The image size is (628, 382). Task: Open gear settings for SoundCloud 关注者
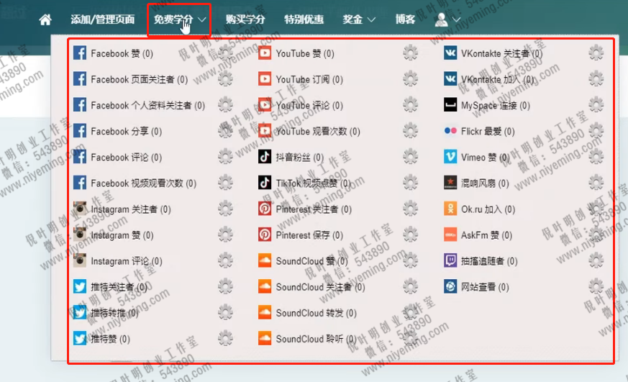tap(411, 287)
